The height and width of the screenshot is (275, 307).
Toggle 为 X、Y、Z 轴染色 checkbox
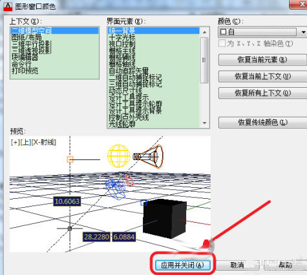[x=222, y=44]
